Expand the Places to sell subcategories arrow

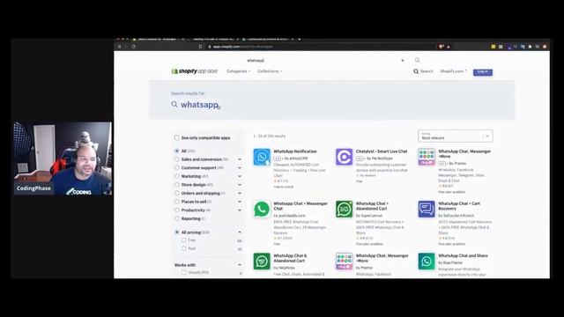pyautogui.click(x=240, y=202)
